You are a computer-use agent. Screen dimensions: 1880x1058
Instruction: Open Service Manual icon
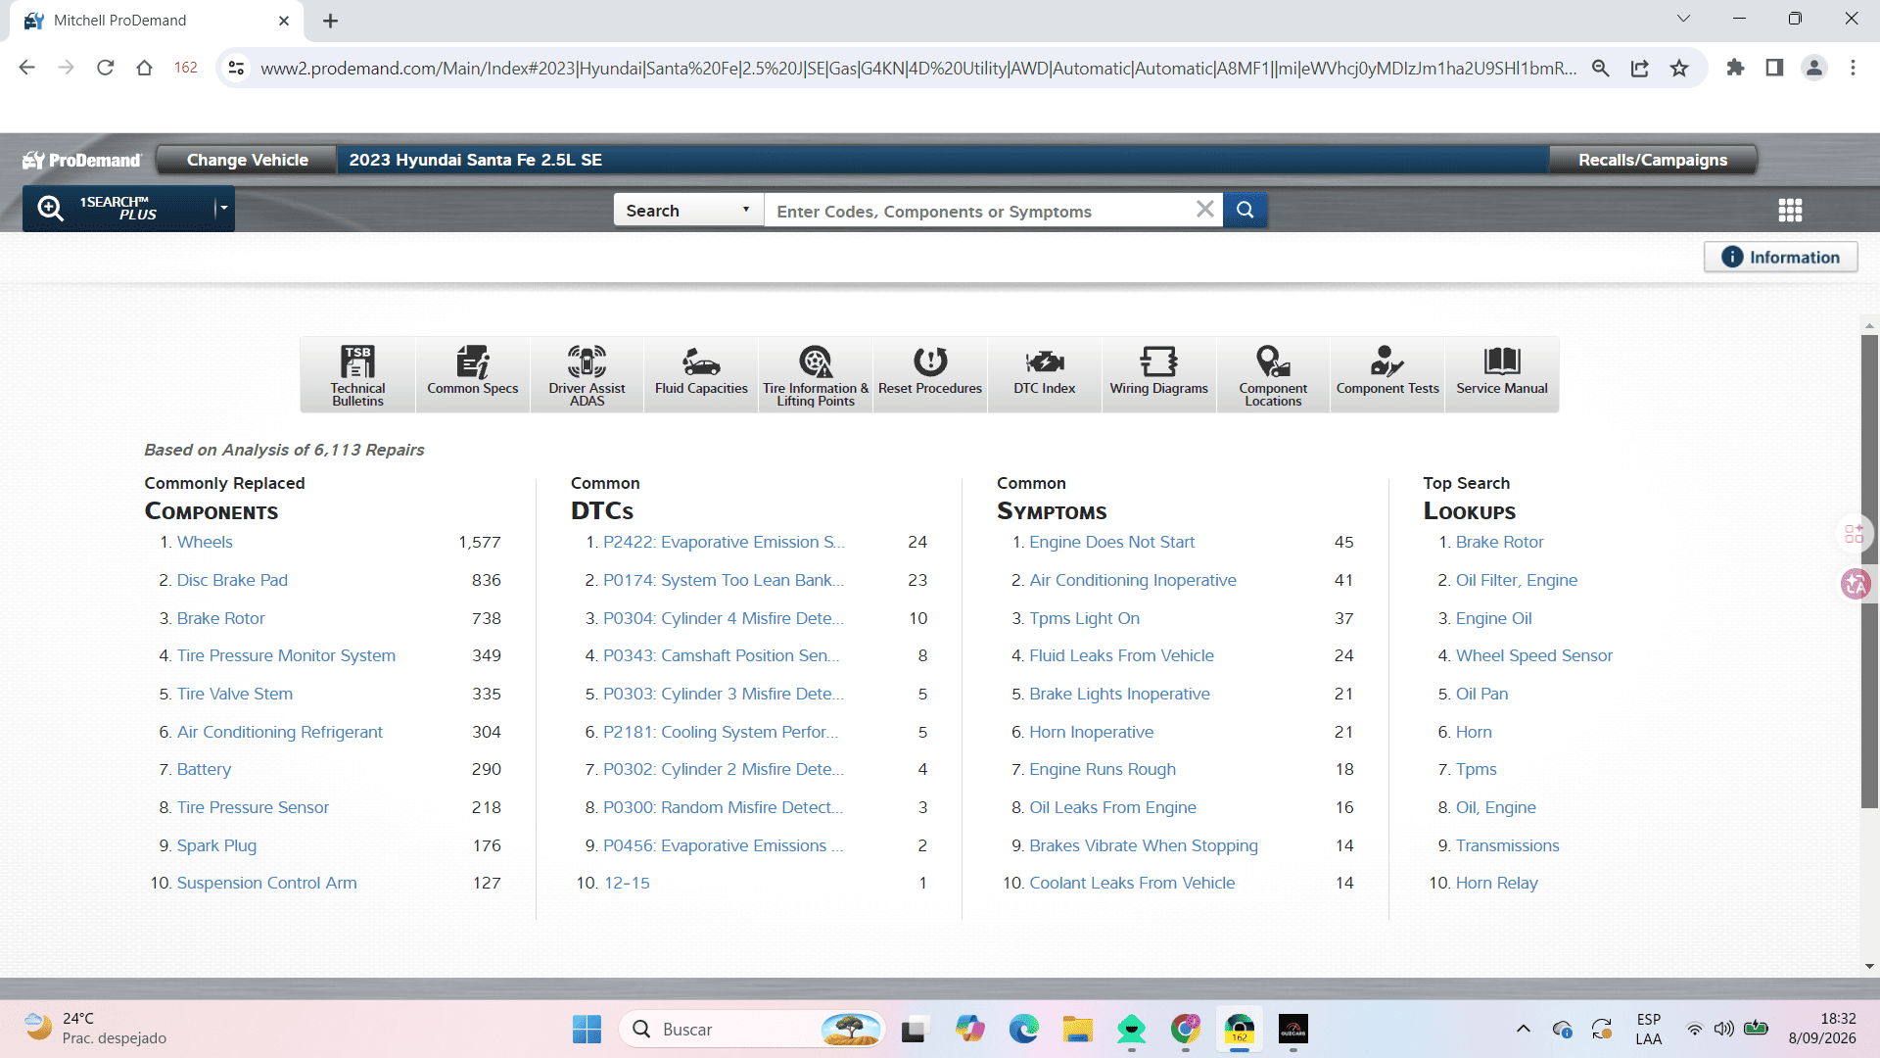1502,374
